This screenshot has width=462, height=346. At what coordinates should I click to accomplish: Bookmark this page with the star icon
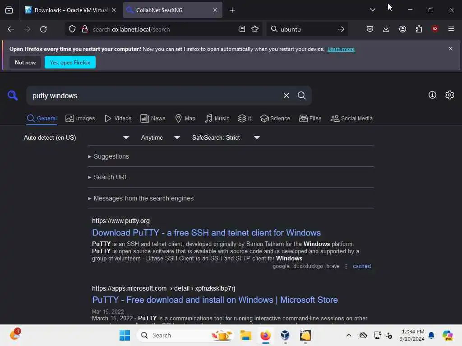click(255, 29)
